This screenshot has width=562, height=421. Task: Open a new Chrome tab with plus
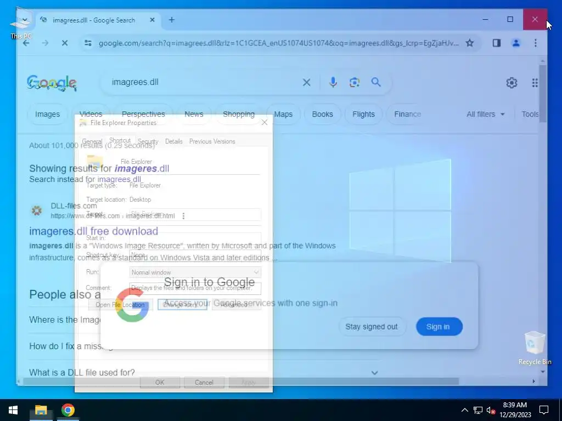click(172, 20)
